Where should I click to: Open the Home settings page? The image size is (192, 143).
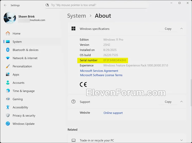[x=32, y=33]
